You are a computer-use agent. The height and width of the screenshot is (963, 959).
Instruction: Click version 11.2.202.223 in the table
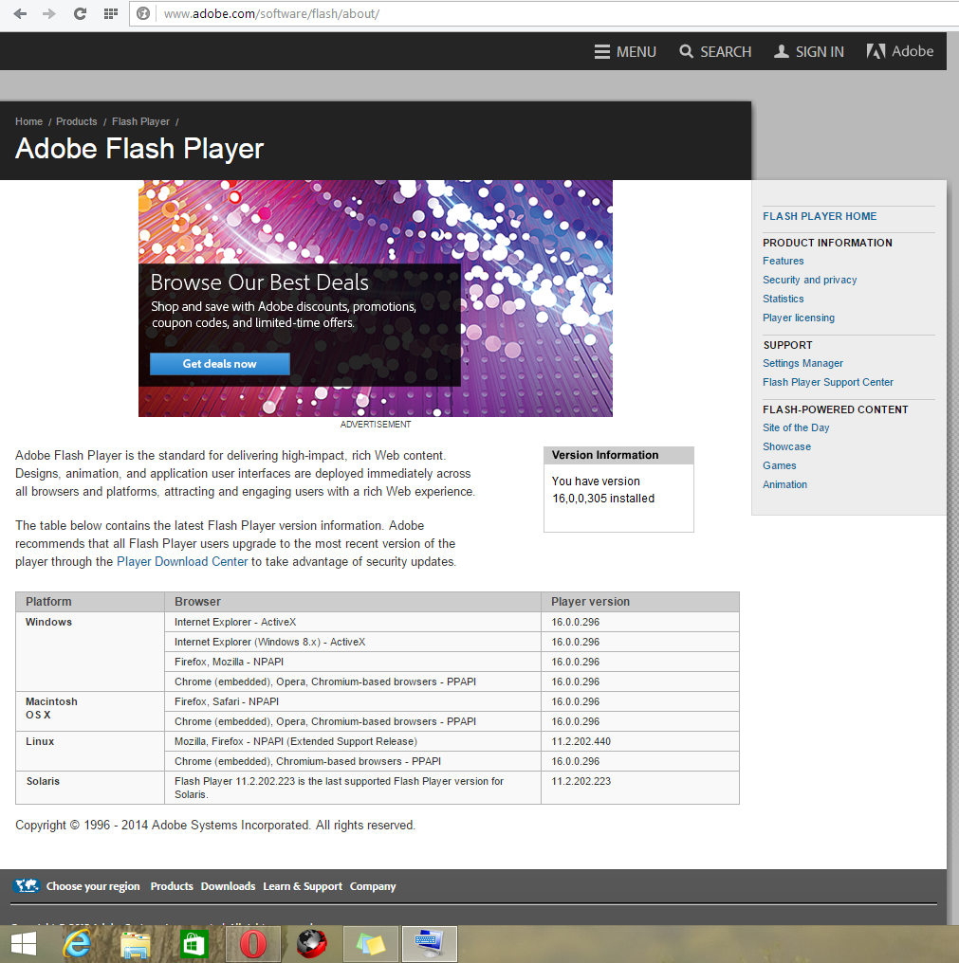click(581, 781)
